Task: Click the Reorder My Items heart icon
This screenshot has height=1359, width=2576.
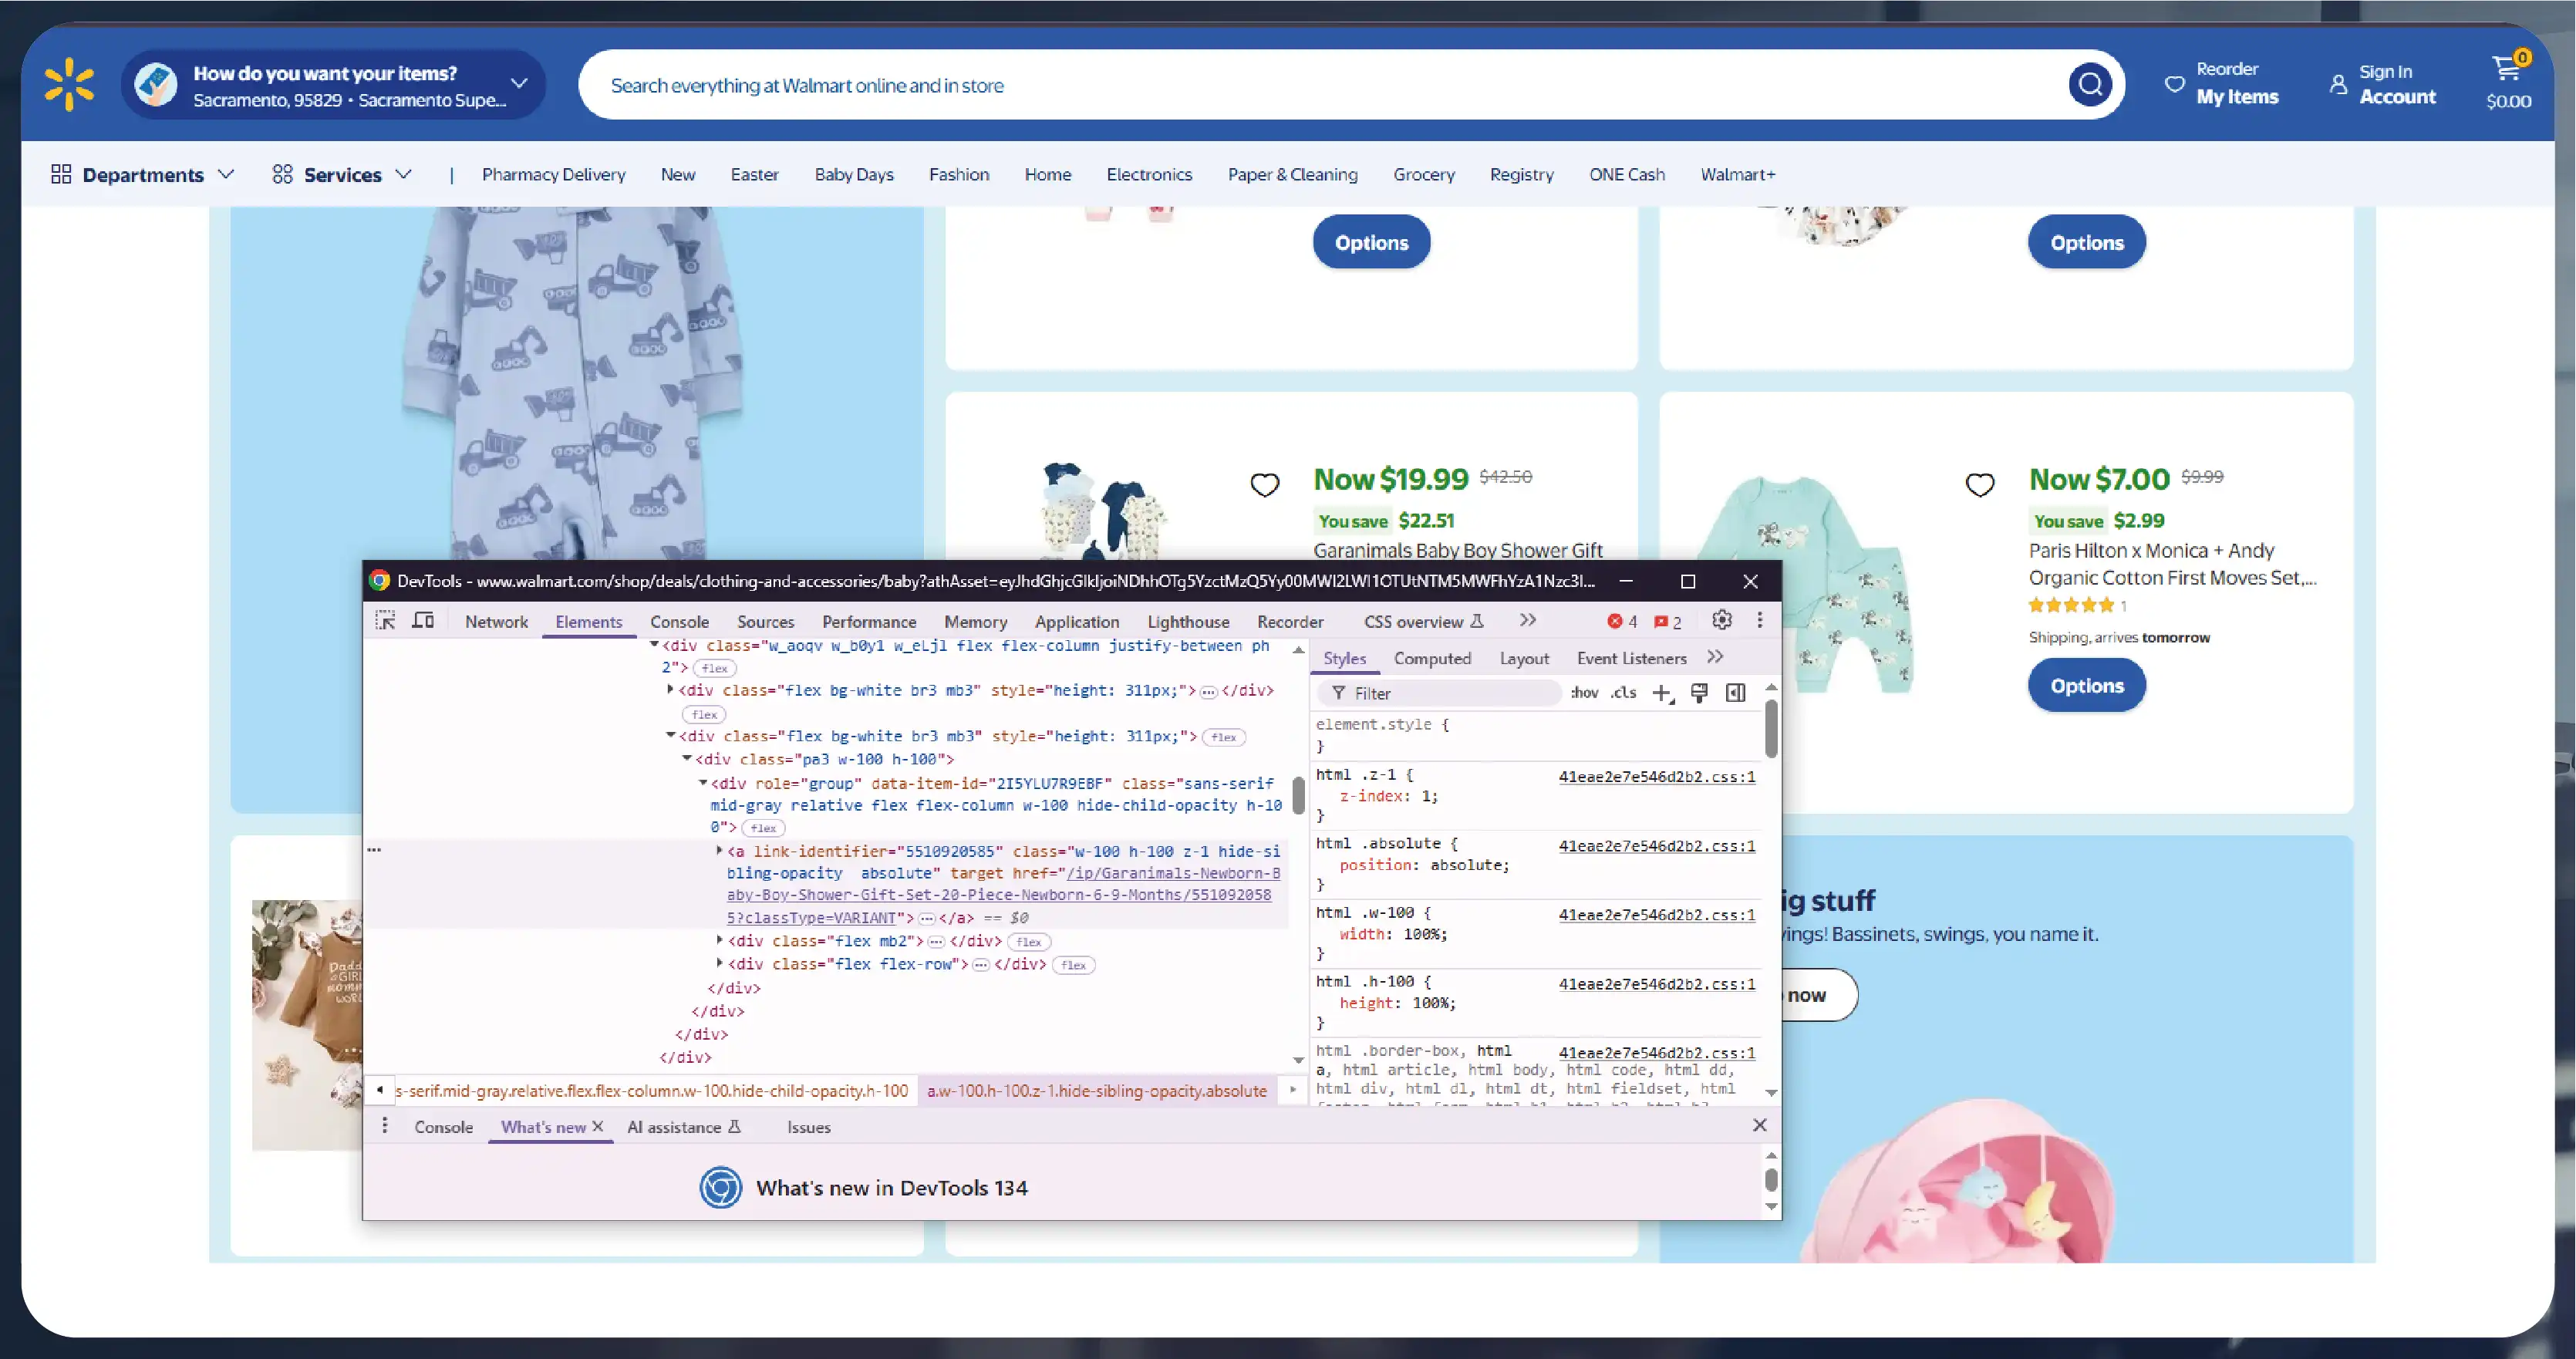Action: pyautogui.click(x=2174, y=84)
